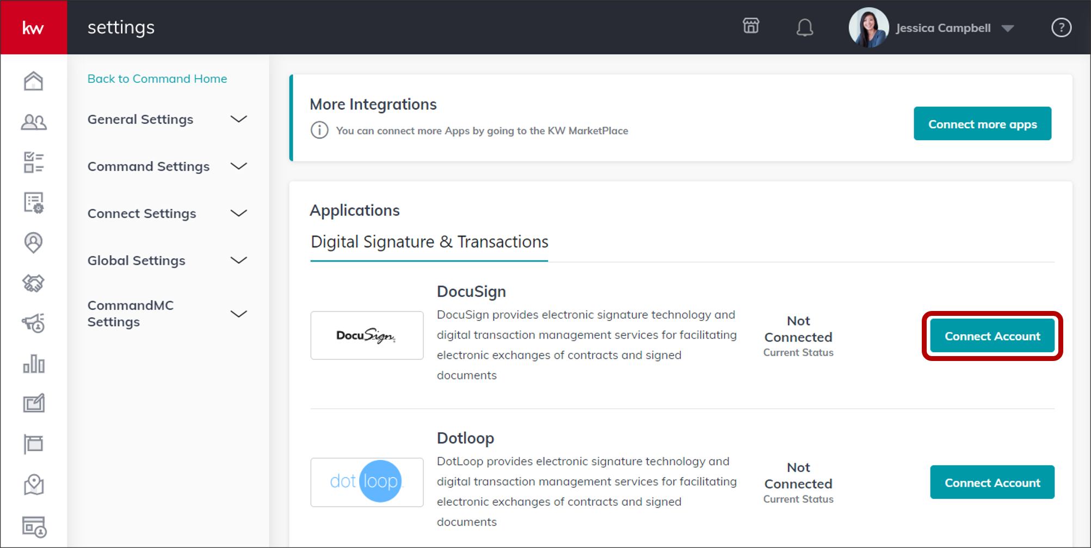The width and height of the screenshot is (1091, 548).
Task: Click the info icon under More Integrations
Action: [x=319, y=130]
